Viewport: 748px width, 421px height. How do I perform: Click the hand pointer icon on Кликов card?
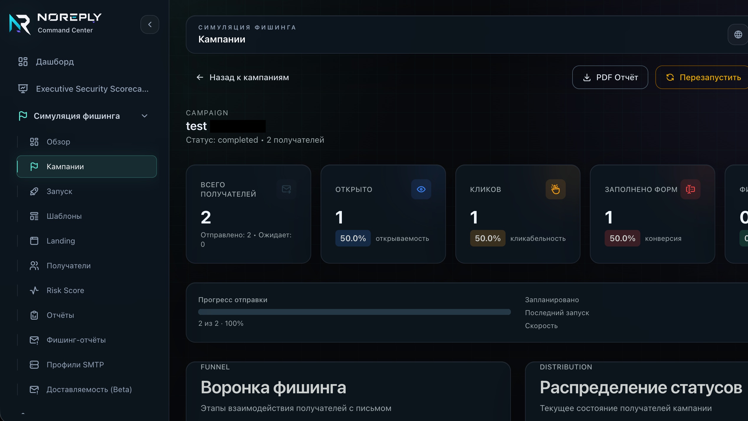click(555, 189)
